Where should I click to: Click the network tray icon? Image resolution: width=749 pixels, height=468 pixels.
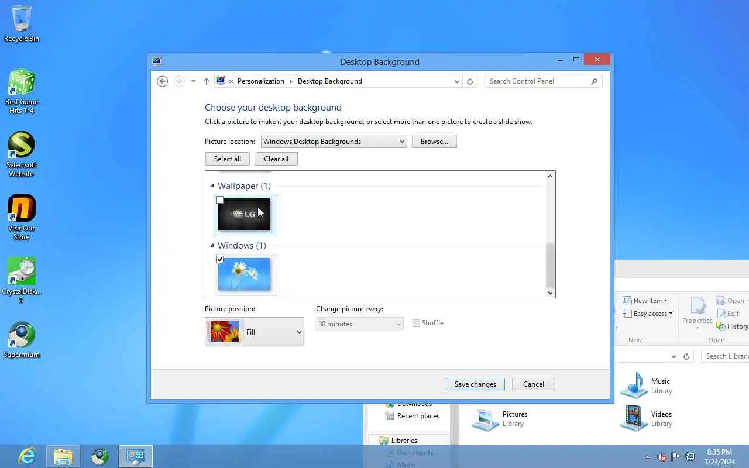pyautogui.click(x=690, y=457)
